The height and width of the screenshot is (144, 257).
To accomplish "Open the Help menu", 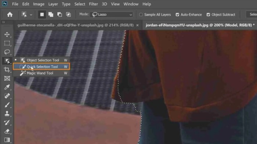I will point(146,4).
